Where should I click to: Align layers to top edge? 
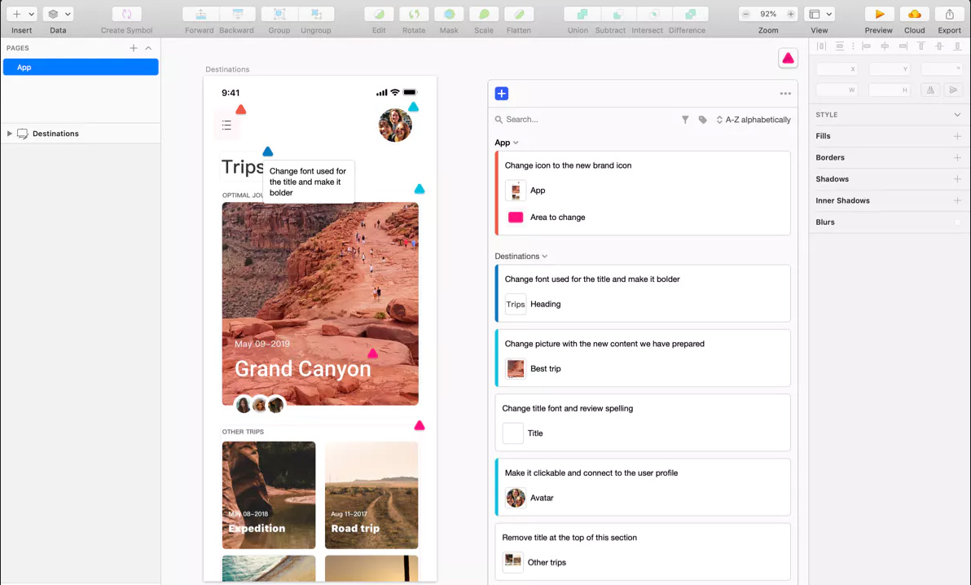(x=920, y=46)
